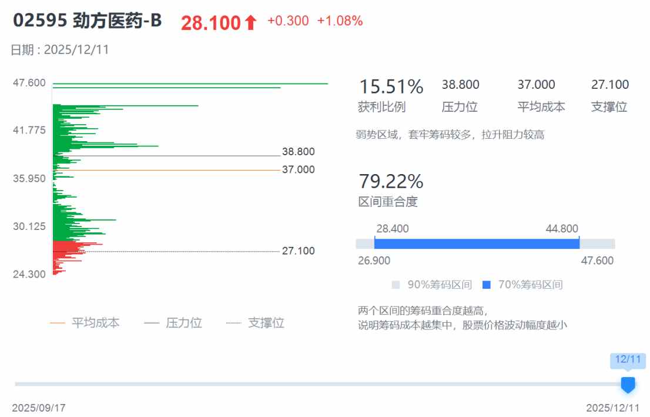Toggle 平均成本 legend label in chart
Screen dimensions: 650x417
click(95, 323)
